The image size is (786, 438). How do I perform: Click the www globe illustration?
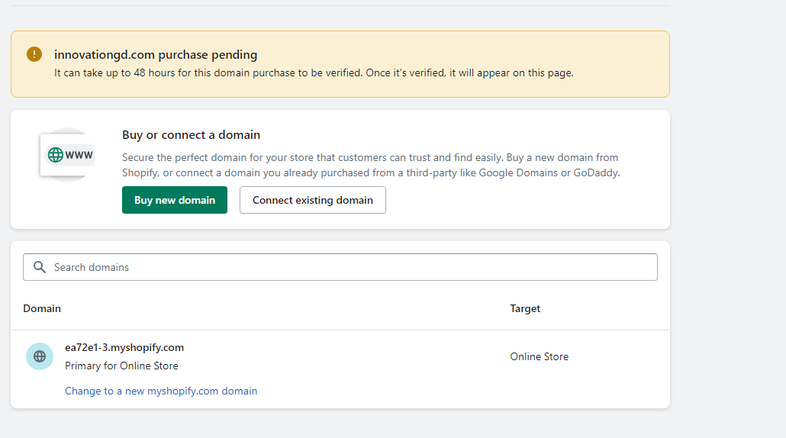(69, 155)
